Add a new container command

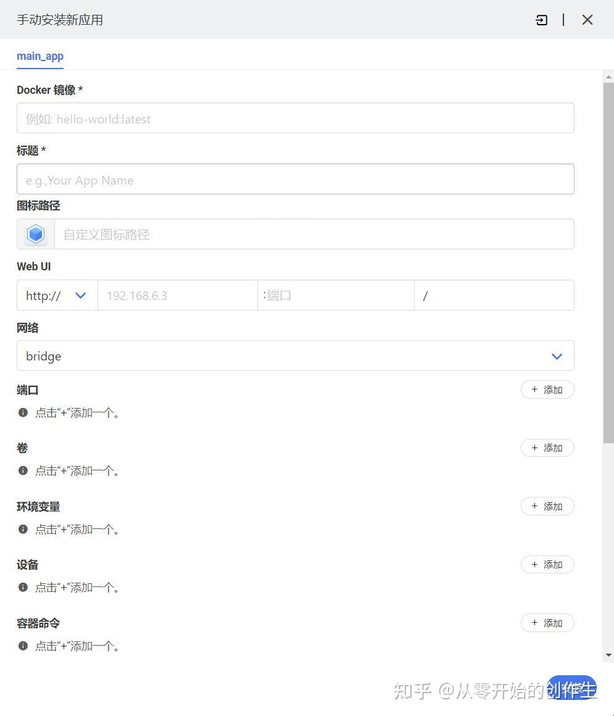tap(547, 623)
